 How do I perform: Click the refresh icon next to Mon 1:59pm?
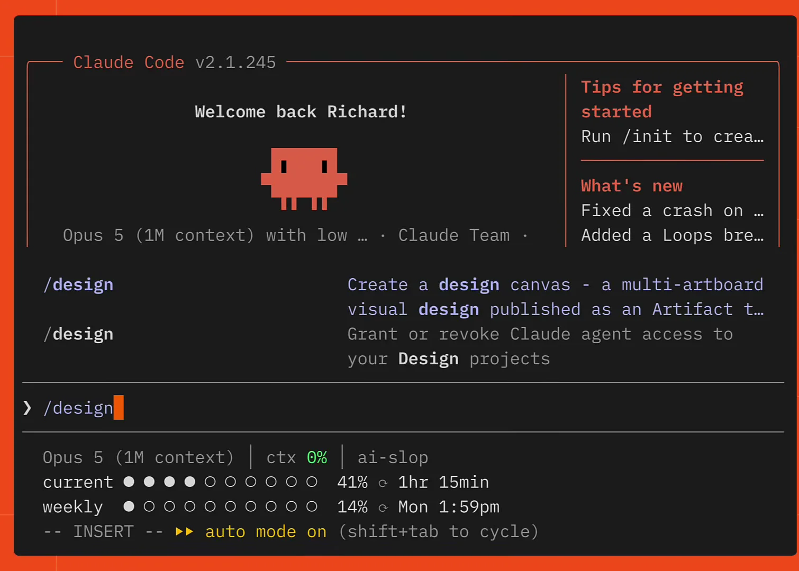[383, 508]
